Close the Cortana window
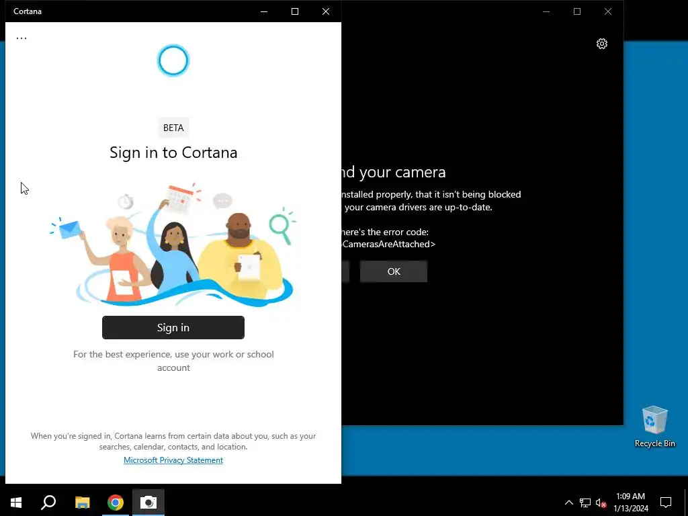688x516 pixels. coord(326,11)
